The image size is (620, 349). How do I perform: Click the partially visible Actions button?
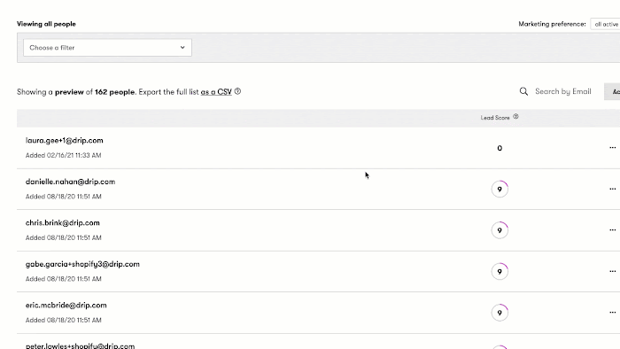[x=612, y=92]
